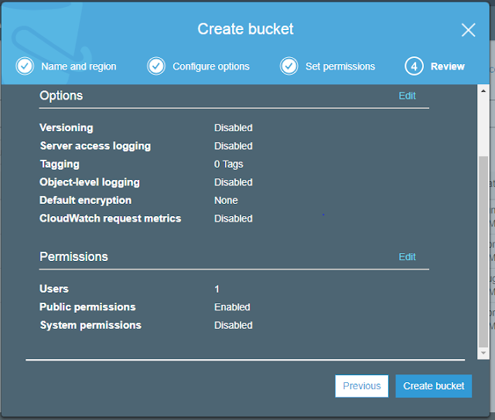Image resolution: width=495 pixels, height=420 pixels.
Task: Select the Review step label
Action: tap(448, 66)
